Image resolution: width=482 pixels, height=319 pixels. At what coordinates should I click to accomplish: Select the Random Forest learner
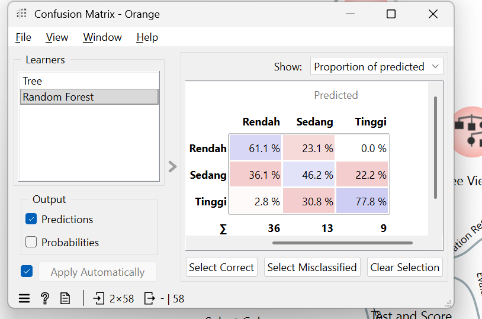[x=89, y=97]
